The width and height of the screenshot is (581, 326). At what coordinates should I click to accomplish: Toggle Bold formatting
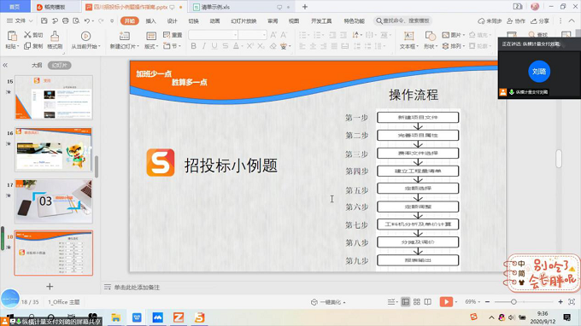coord(193,46)
